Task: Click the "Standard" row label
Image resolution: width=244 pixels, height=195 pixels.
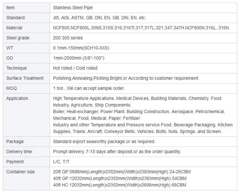Action: (x=15, y=18)
